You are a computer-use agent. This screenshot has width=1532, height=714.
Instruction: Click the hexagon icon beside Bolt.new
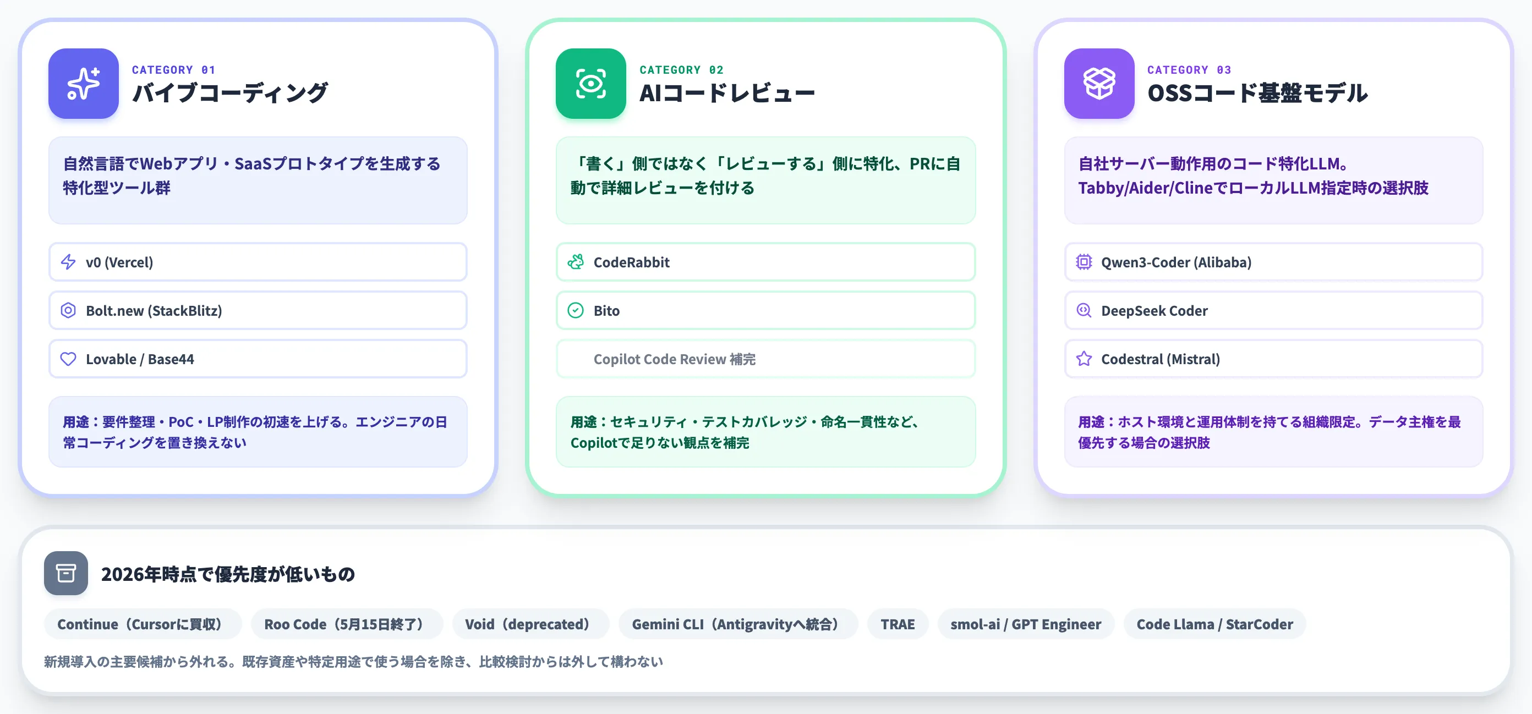pyautogui.click(x=68, y=310)
